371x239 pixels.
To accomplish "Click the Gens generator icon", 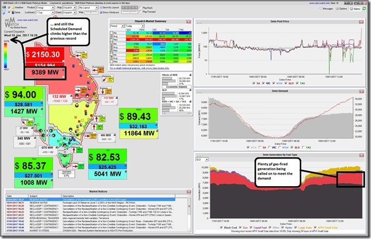I will coord(13,12).
